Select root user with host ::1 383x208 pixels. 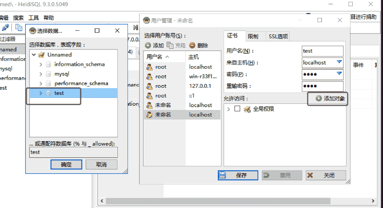point(182,96)
